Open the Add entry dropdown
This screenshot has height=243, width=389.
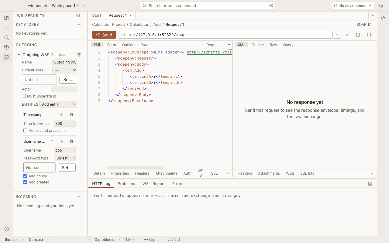click(58, 104)
